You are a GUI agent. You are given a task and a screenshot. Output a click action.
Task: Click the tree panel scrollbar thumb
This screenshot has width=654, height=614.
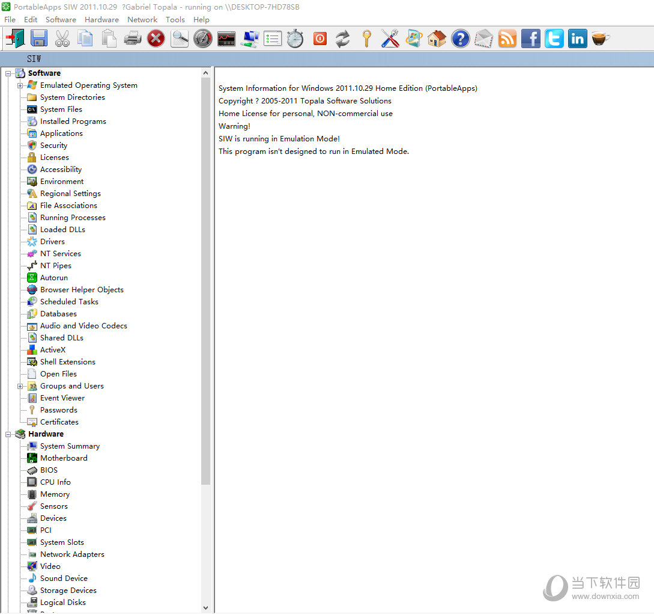[x=205, y=281]
